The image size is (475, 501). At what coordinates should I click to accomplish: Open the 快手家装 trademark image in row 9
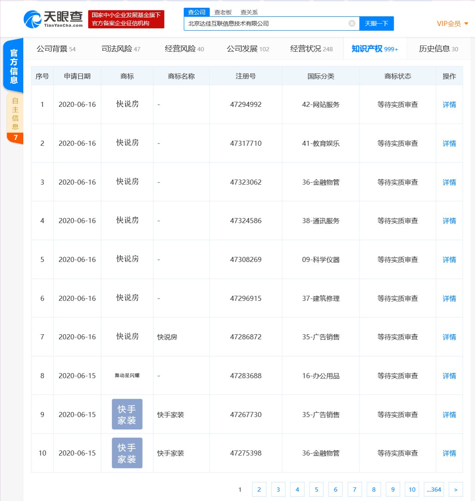[x=127, y=414]
